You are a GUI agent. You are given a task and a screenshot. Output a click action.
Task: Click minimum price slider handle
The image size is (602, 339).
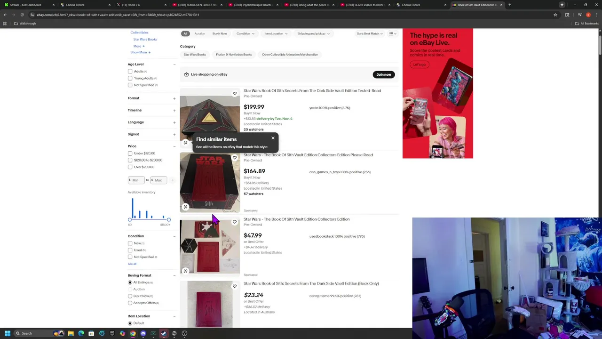130,219
